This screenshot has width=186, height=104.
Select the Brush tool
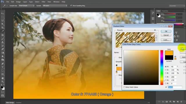pos(3,38)
